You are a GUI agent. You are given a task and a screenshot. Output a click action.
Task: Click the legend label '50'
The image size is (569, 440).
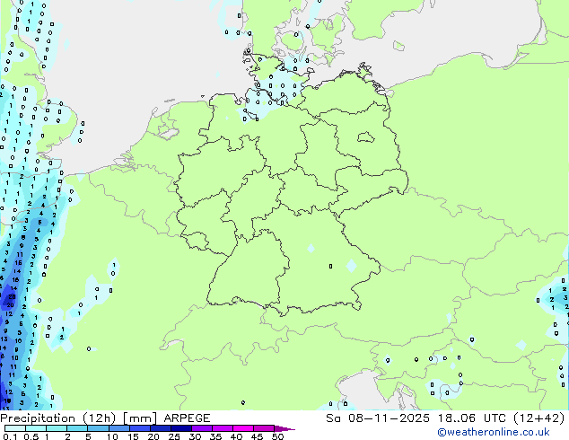point(277,436)
